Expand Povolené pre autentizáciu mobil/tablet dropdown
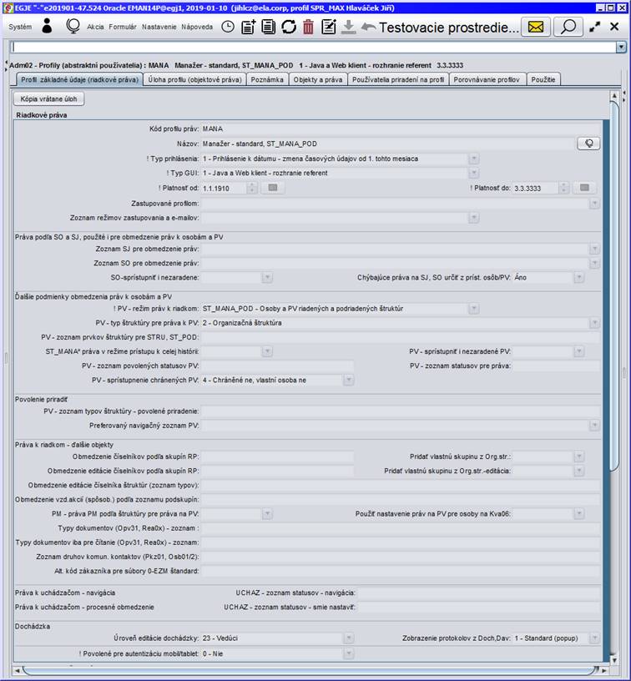The width and height of the screenshot is (631, 681). [348, 653]
